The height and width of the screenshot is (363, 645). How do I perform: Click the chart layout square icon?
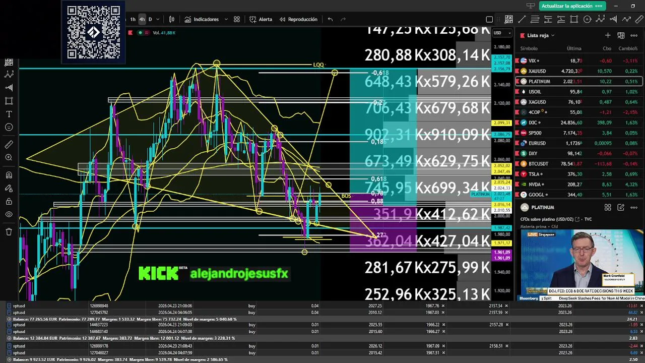pos(489,19)
